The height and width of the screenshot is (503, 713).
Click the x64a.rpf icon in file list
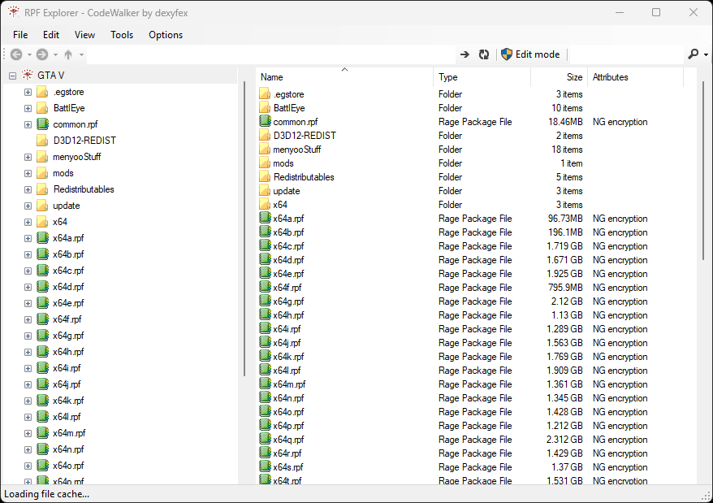(265, 218)
